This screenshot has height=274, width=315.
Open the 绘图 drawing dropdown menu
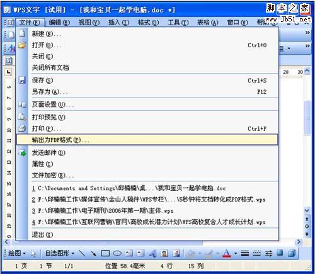click(16, 253)
